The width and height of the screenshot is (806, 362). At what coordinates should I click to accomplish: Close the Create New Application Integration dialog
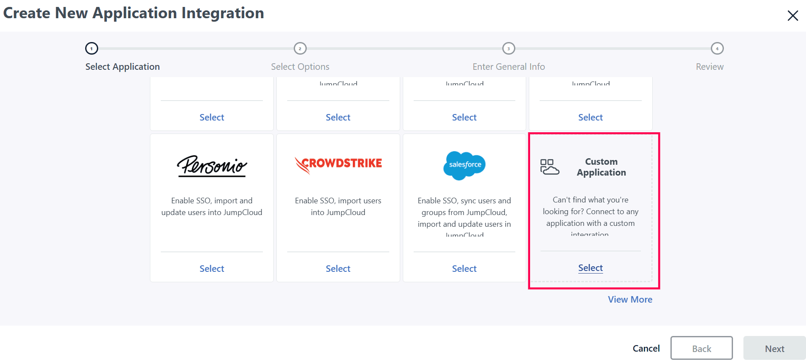click(793, 16)
